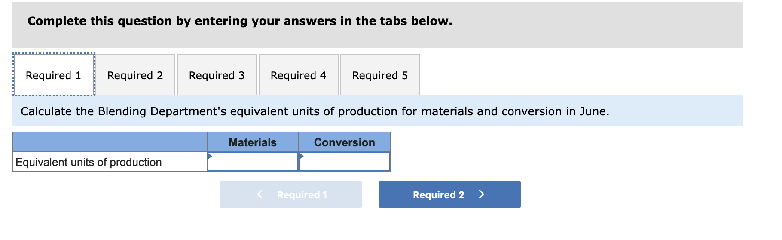Viewport: 782px width, 240px height.
Task: Select the Required 1 tab
Action: pos(54,75)
